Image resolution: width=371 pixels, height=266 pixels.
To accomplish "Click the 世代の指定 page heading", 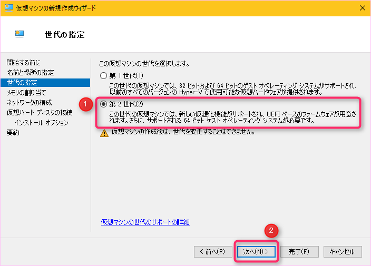I will [65, 35].
